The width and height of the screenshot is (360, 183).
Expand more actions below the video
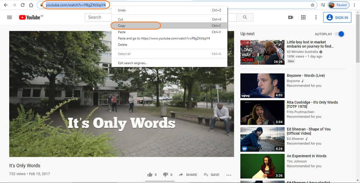tap(229, 175)
